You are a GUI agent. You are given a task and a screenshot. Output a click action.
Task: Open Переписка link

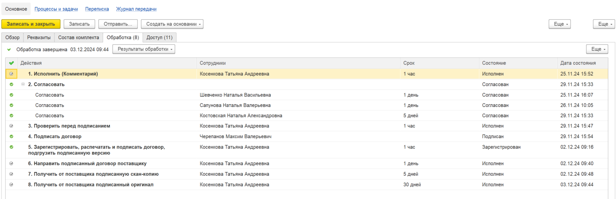[x=97, y=9]
